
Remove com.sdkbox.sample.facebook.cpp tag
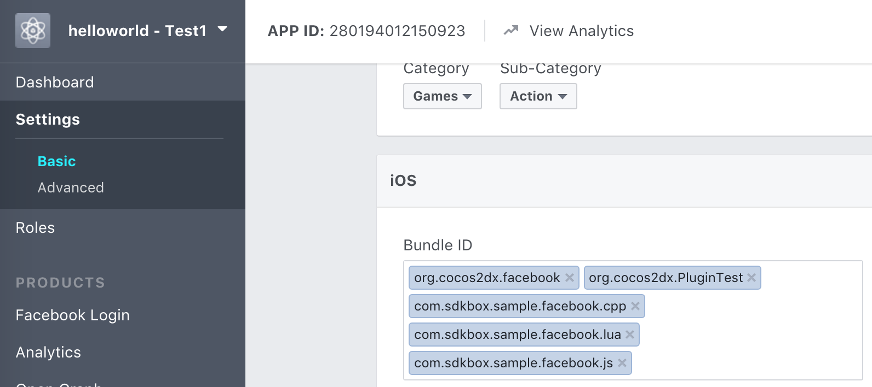(x=635, y=306)
